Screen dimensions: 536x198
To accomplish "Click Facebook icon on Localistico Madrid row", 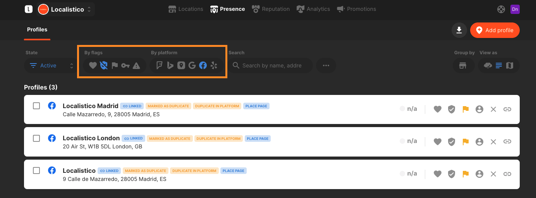I will pos(52,106).
